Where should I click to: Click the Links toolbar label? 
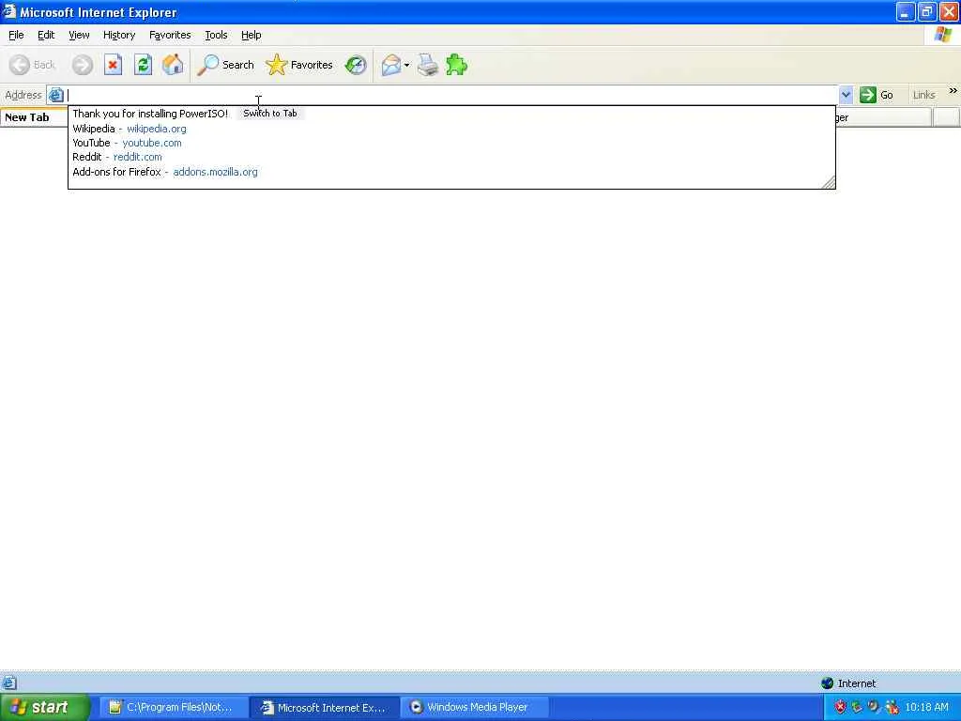(x=923, y=95)
